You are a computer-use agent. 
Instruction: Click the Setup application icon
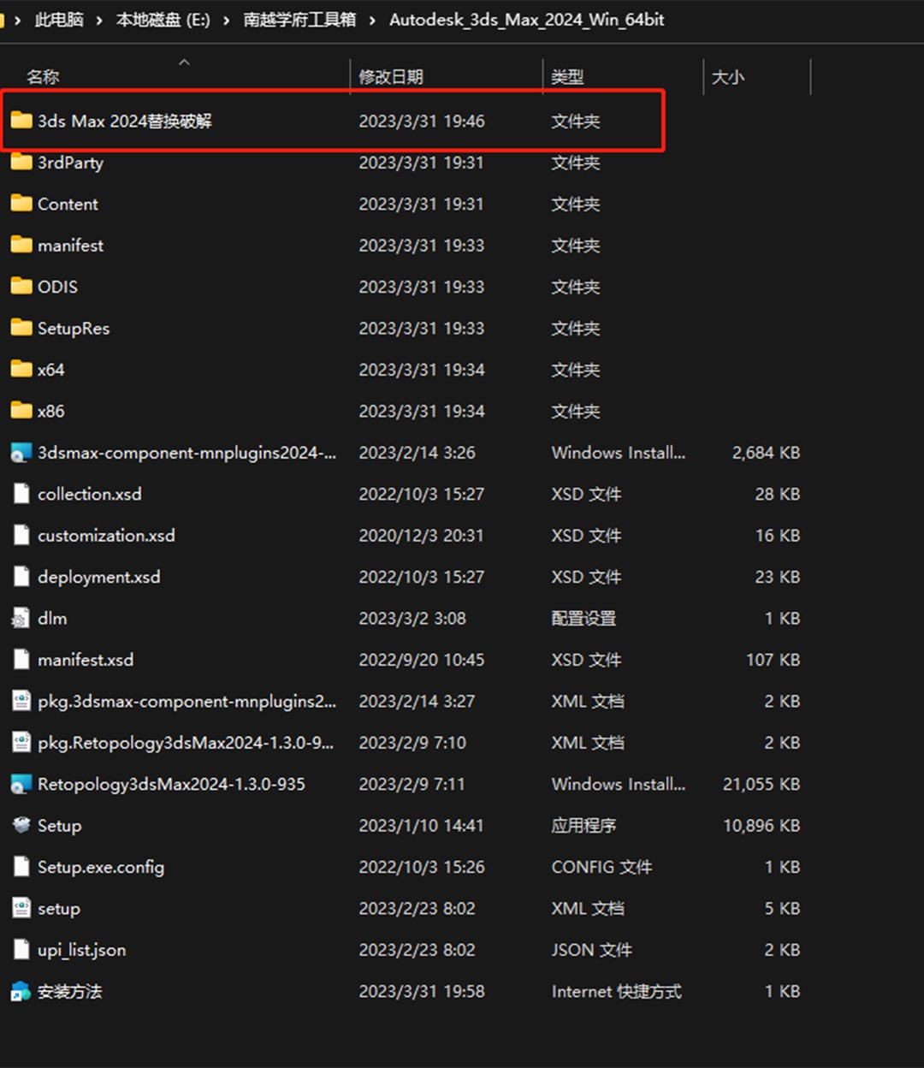pos(21,826)
